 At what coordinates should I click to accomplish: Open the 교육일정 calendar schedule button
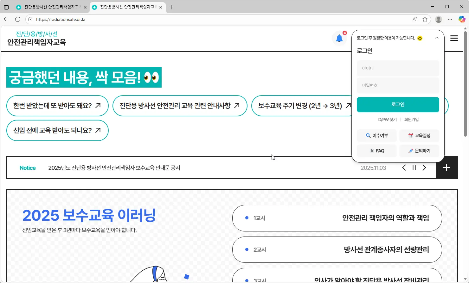[x=420, y=135]
